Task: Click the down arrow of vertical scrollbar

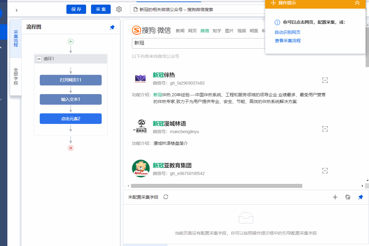Action: tap(367, 180)
